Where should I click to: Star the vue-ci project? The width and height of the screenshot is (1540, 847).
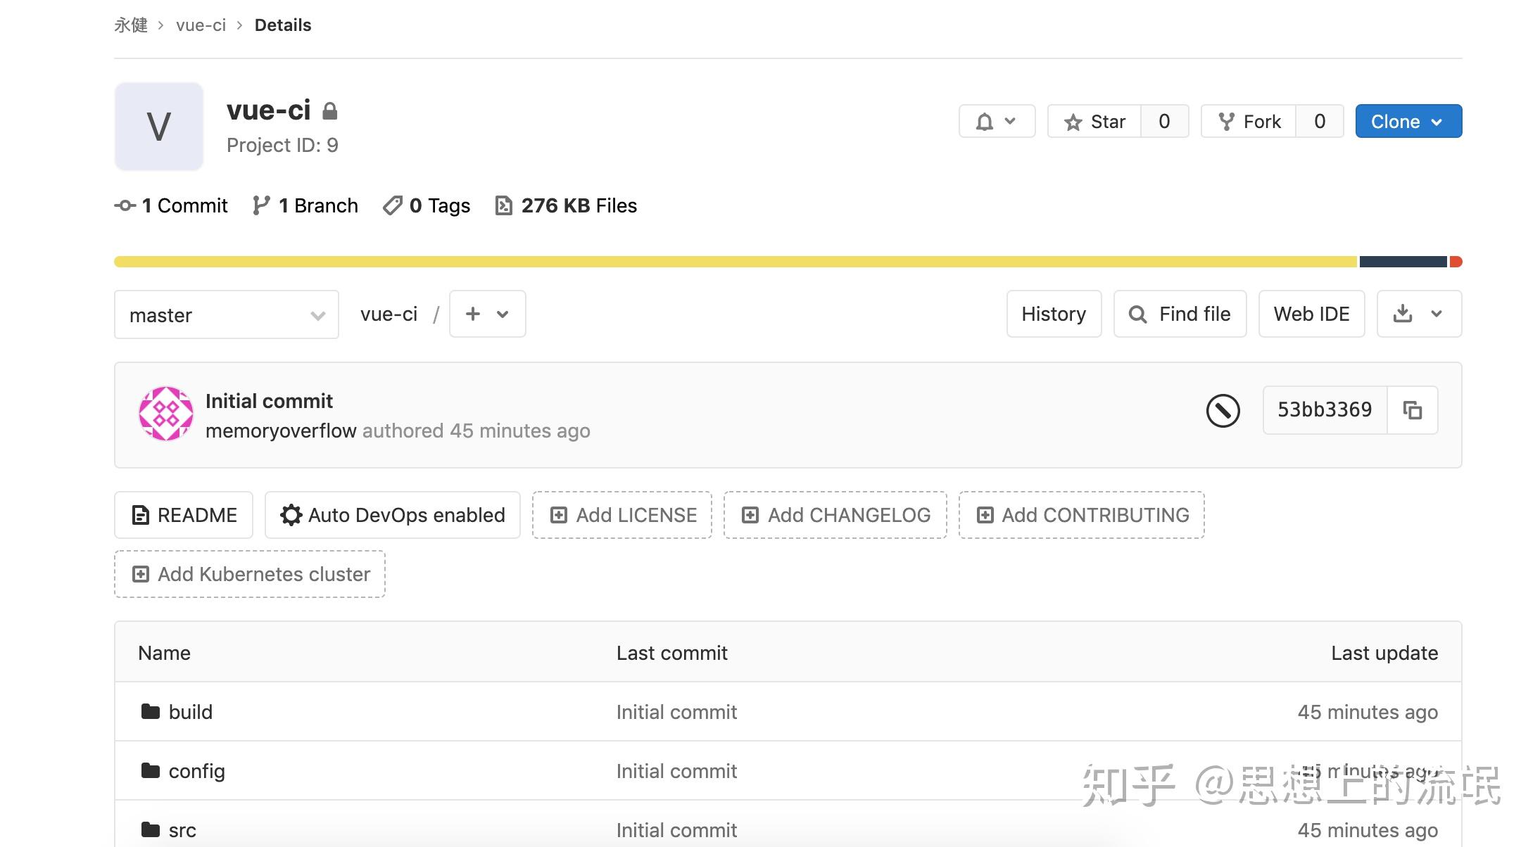coord(1095,121)
